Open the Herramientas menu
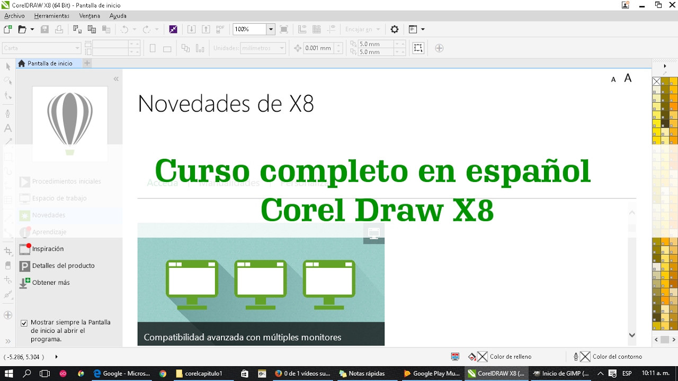 click(52, 16)
